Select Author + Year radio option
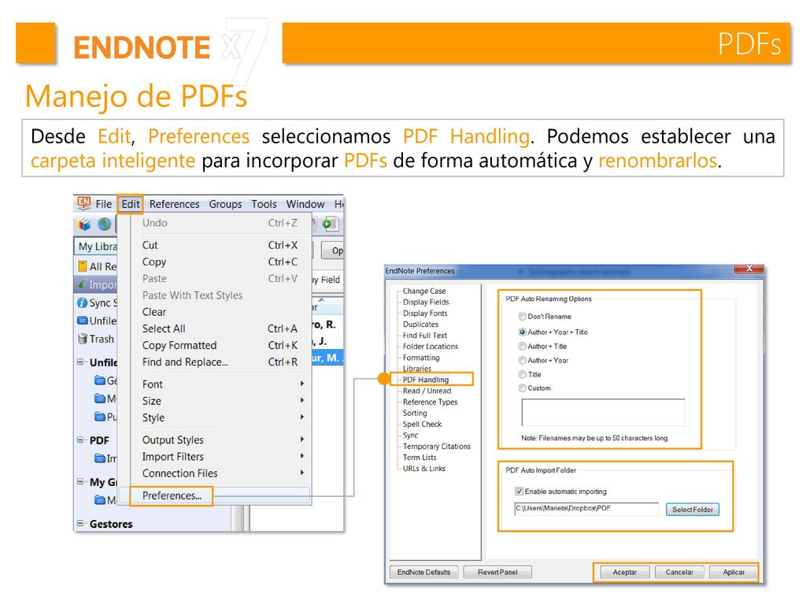The width and height of the screenshot is (806, 605). point(523,360)
